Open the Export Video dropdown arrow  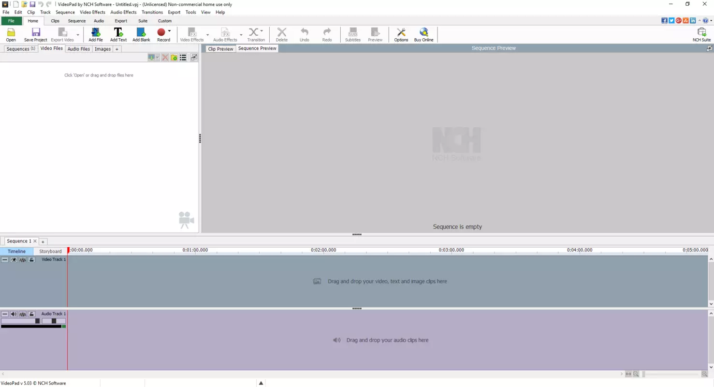click(78, 35)
